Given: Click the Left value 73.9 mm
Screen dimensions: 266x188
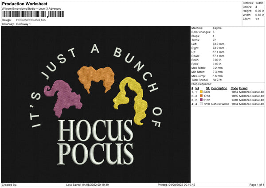Looking at the screenshot, I should [218, 44].
